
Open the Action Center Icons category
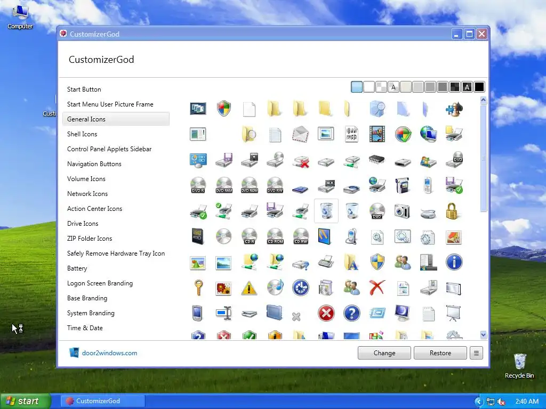[x=116, y=209]
